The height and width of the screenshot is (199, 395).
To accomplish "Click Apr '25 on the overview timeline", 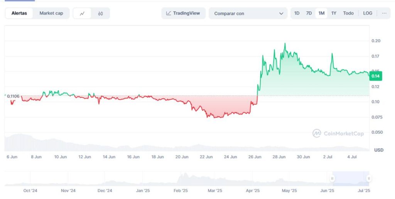I will (253, 190).
